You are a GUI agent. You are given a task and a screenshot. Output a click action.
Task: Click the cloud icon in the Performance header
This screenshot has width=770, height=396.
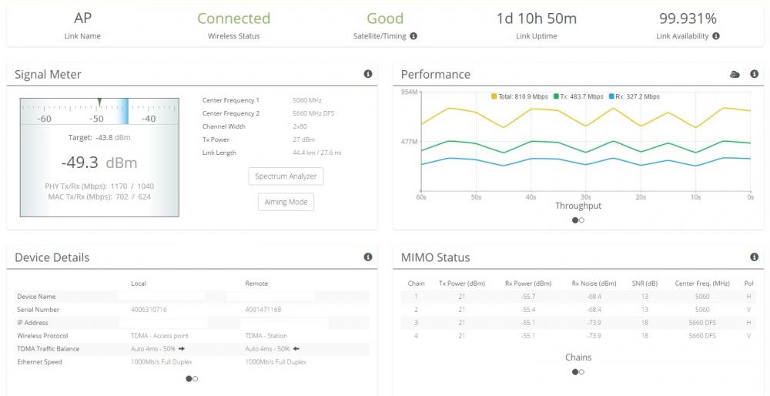[735, 74]
